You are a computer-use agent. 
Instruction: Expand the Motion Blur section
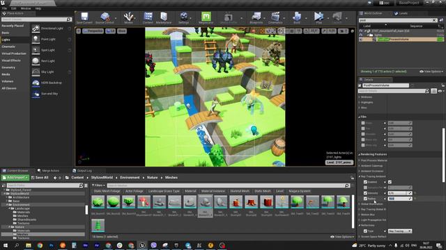[360, 215]
